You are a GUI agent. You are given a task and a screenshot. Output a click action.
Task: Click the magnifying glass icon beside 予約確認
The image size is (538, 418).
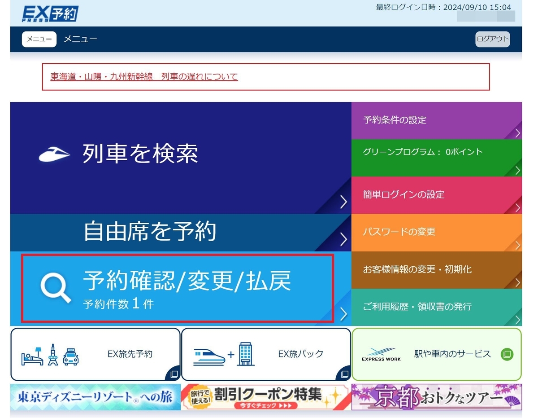[56, 288]
